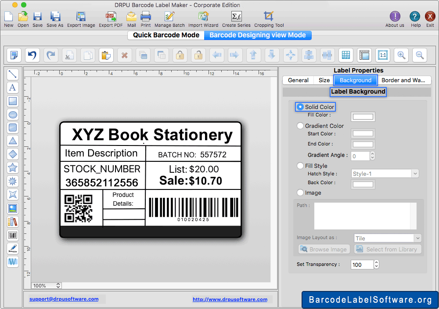Viewport: 439px width, 309px height.
Task: Open http://www.drpusoftware.com link
Action: point(230,299)
